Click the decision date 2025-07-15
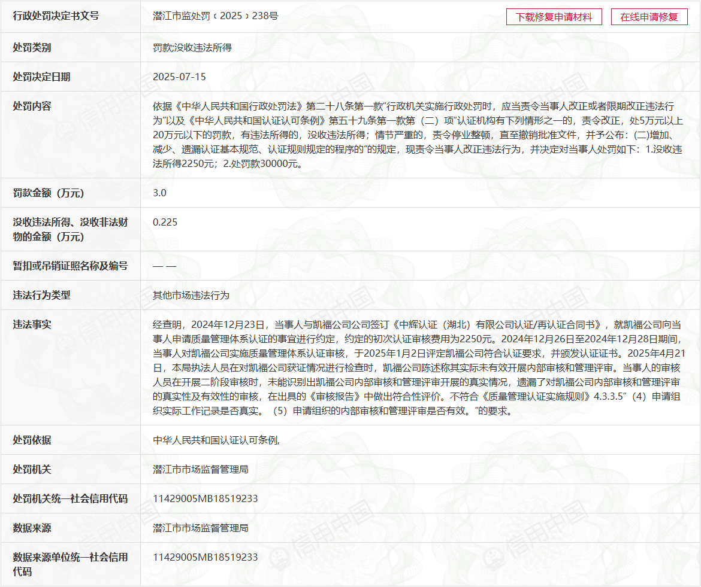 click(x=179, y=77)
